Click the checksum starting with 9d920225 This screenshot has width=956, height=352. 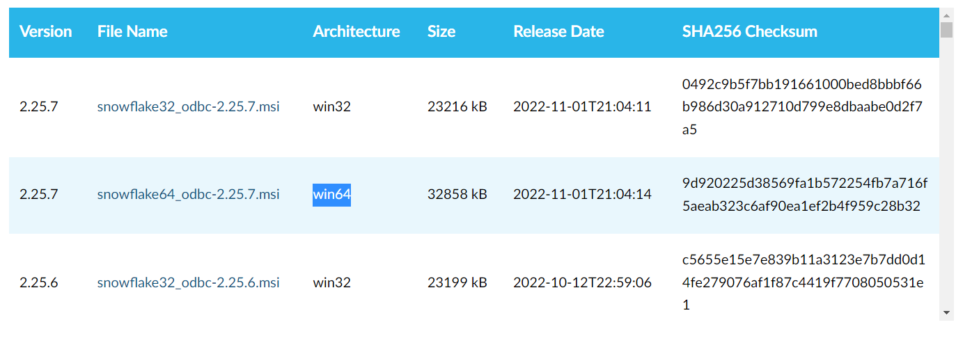pyautogui.click(x=804, y=194)
